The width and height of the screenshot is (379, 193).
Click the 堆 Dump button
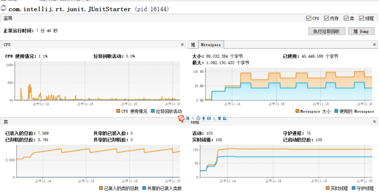point(361,31)
